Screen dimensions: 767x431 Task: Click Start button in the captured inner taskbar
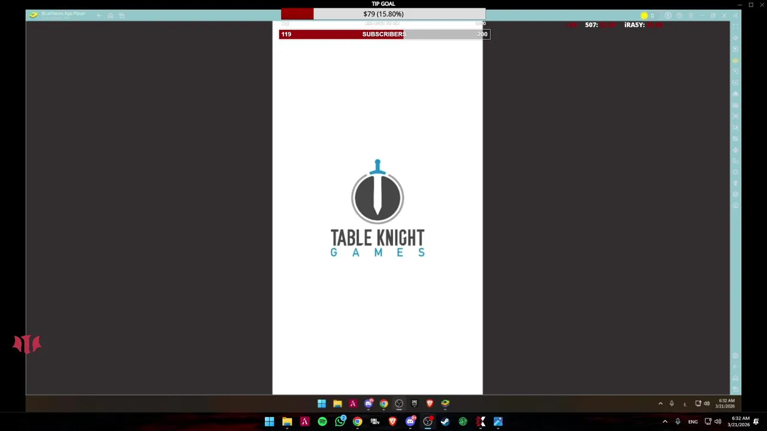[322, 403]
